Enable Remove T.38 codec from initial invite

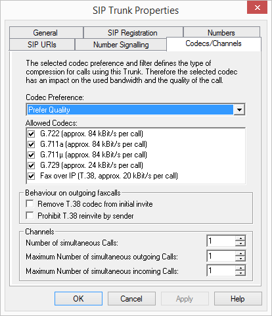[x=30, y=203]
